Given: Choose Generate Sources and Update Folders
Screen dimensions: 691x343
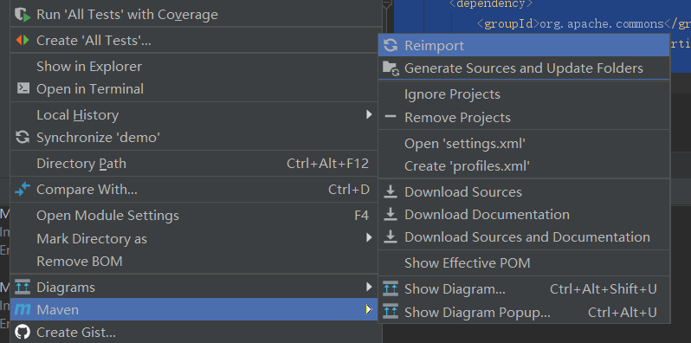Looking at the screenshot, I should pos(524,68).
